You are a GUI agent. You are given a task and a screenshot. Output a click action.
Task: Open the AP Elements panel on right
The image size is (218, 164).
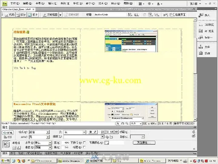(x=206, y=31)
